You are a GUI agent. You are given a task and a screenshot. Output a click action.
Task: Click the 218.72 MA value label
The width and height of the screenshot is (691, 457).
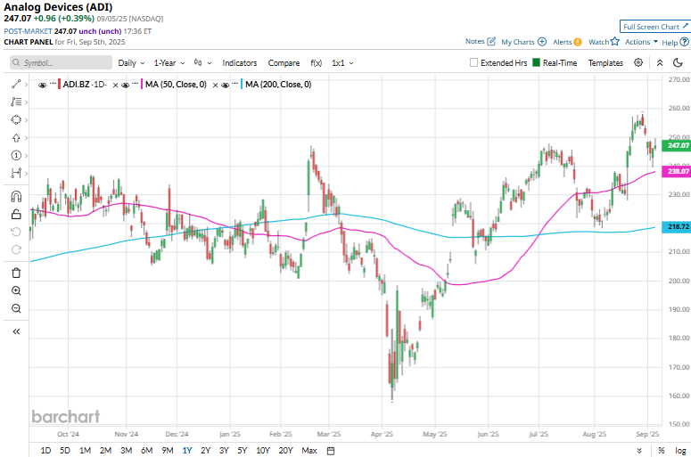pyautogui.click(x=677, y=227)
